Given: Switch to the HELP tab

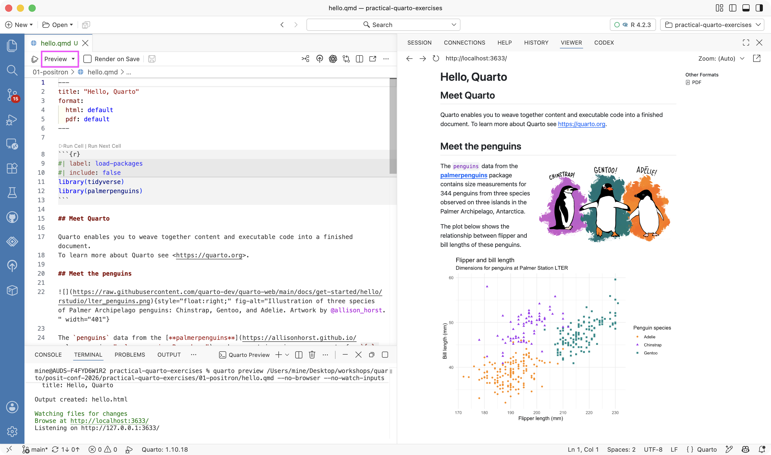Looking at the screenshot, I should (504, 43).
